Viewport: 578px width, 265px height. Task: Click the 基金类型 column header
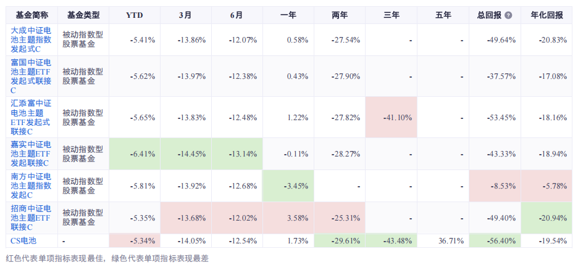point(83,15)
